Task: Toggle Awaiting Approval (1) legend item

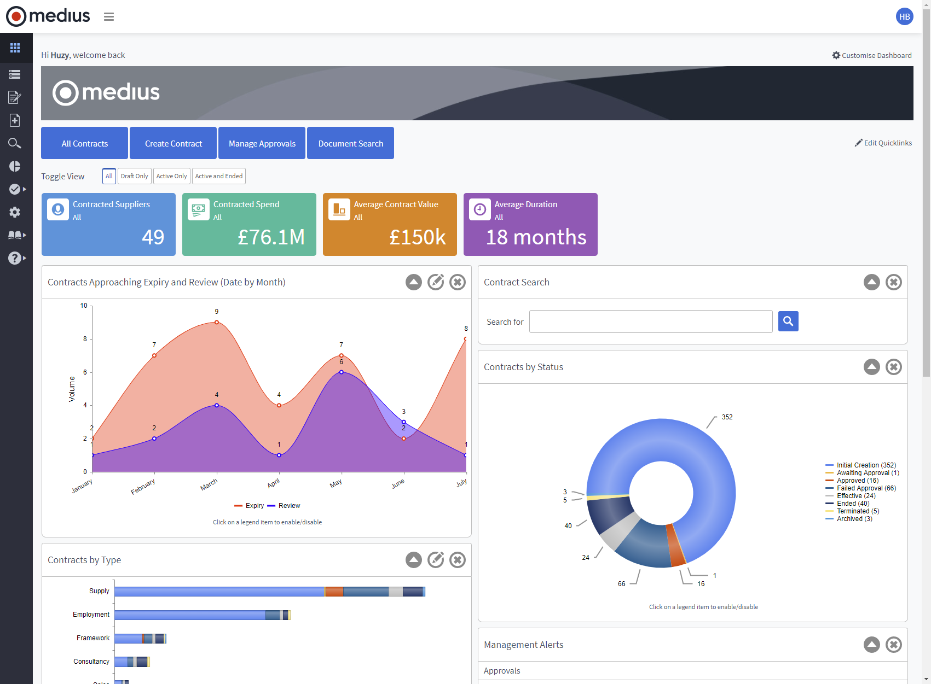Action: coord(863,473)
